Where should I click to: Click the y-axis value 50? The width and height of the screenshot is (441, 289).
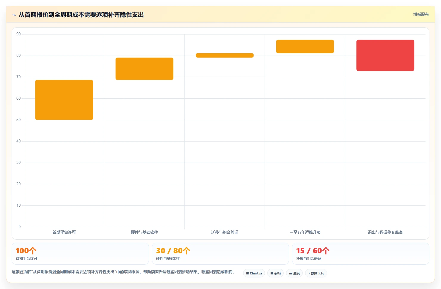(18, 120)
